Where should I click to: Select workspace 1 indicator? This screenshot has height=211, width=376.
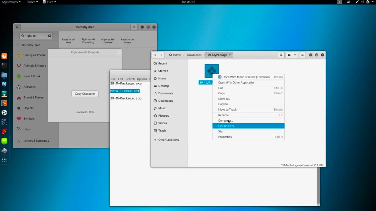[339, 2]
